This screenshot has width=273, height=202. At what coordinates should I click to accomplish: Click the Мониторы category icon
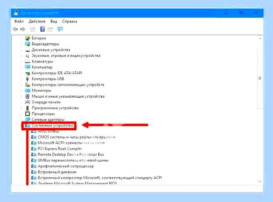pos(27,91)
